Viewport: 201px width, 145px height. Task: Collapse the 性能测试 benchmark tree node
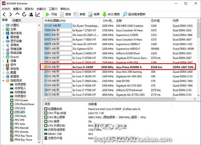click(x=3, y=81)
